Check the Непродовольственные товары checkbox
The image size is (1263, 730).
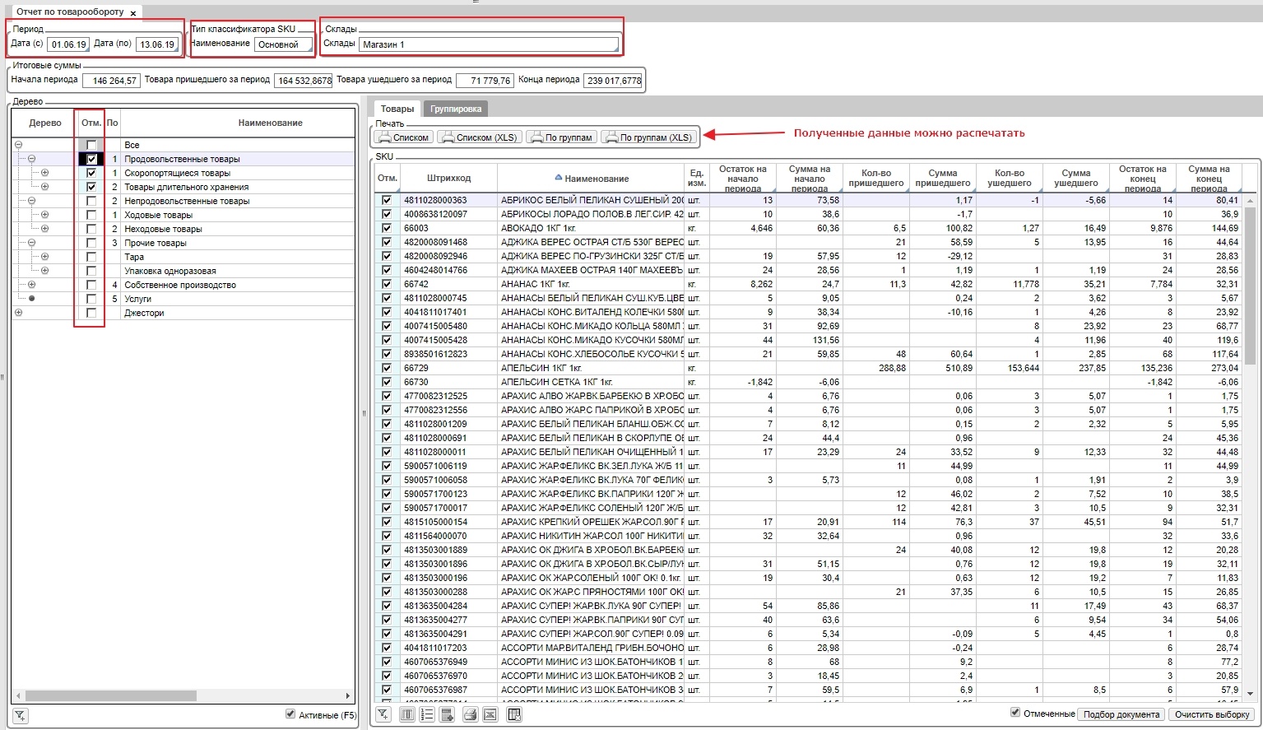tap(91, 201)
